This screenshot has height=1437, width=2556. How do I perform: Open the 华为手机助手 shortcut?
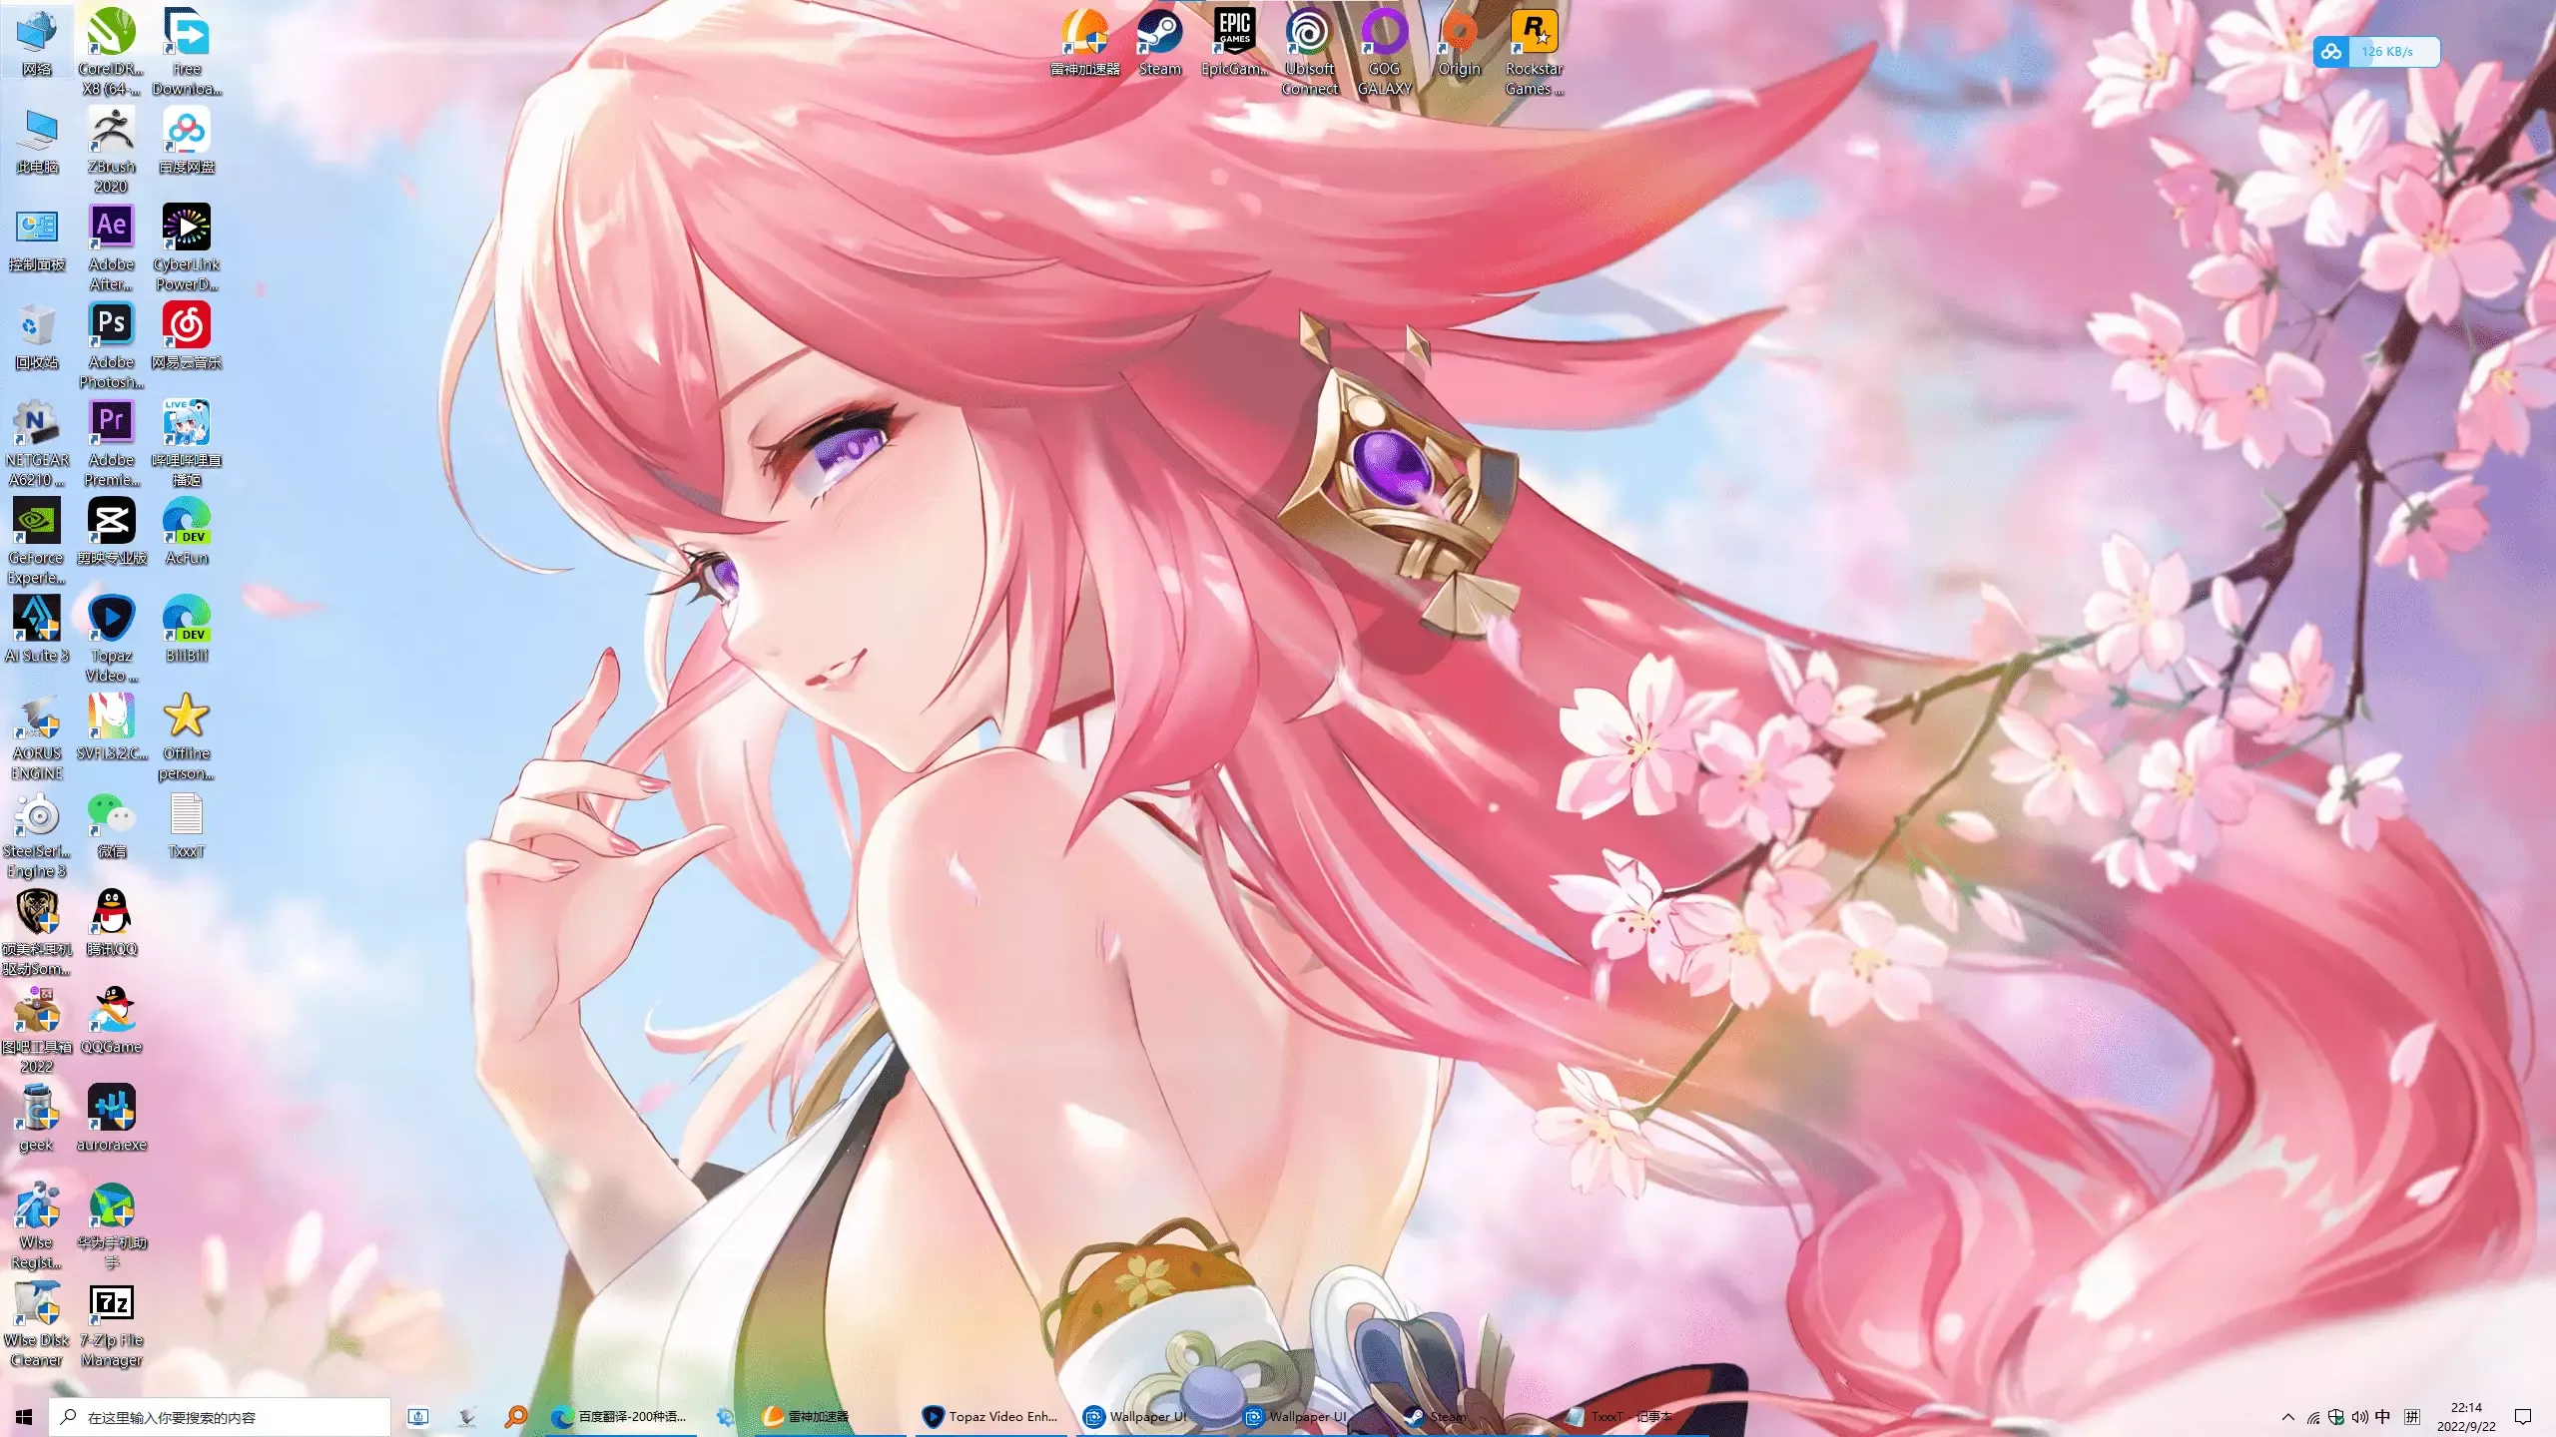pyautogui.click(x=111, y=1227)
